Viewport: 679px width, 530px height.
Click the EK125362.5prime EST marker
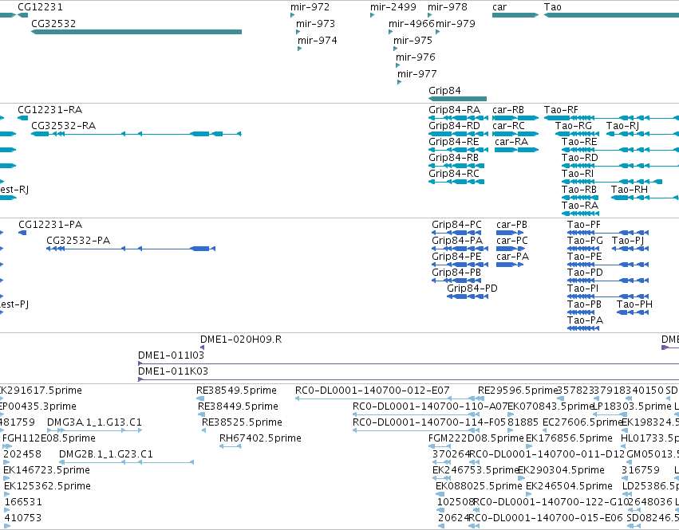7,494
